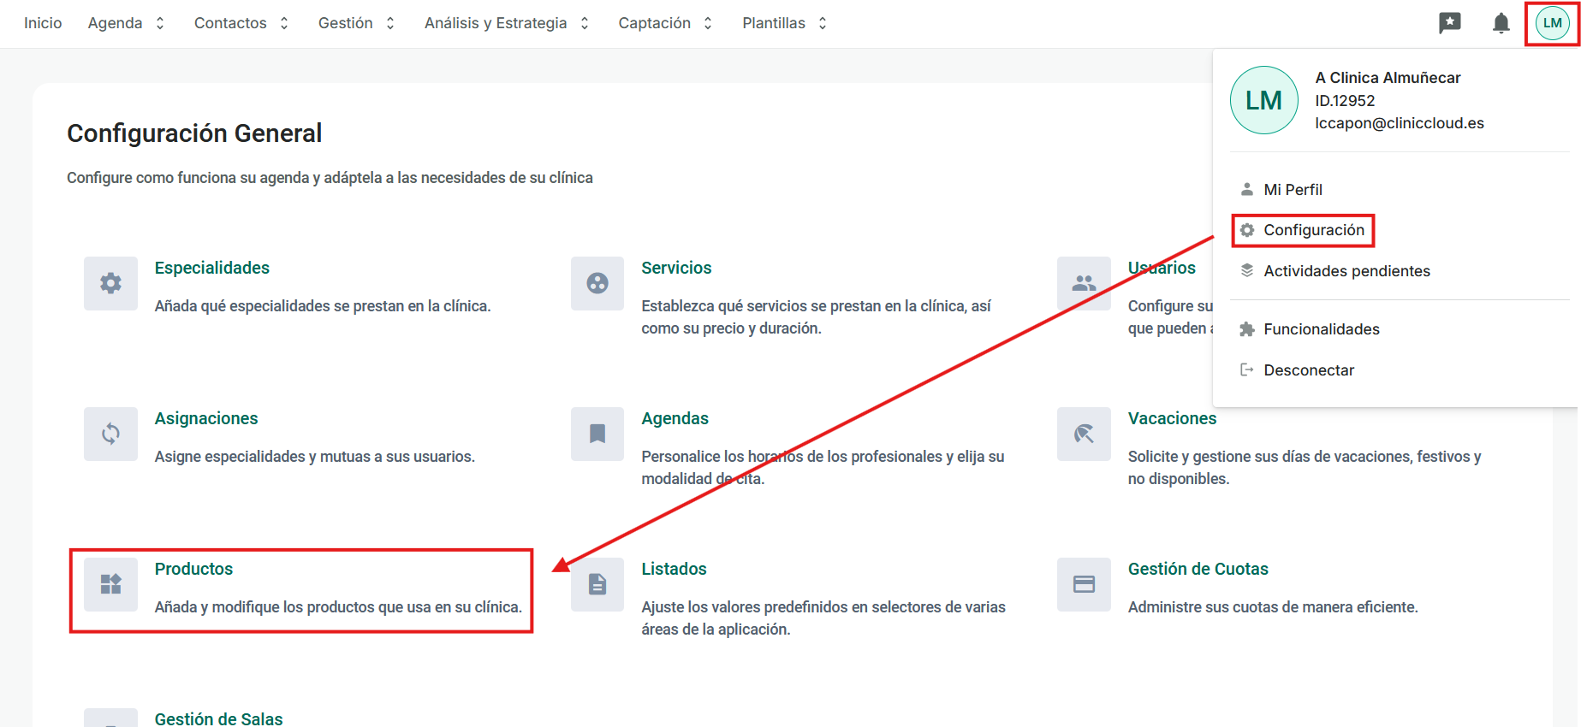This screenshot has width=1581, height=727.
Task: Click the Asignaciones sync icon tile
Action: pyautogui.click(x=110, y=434)
